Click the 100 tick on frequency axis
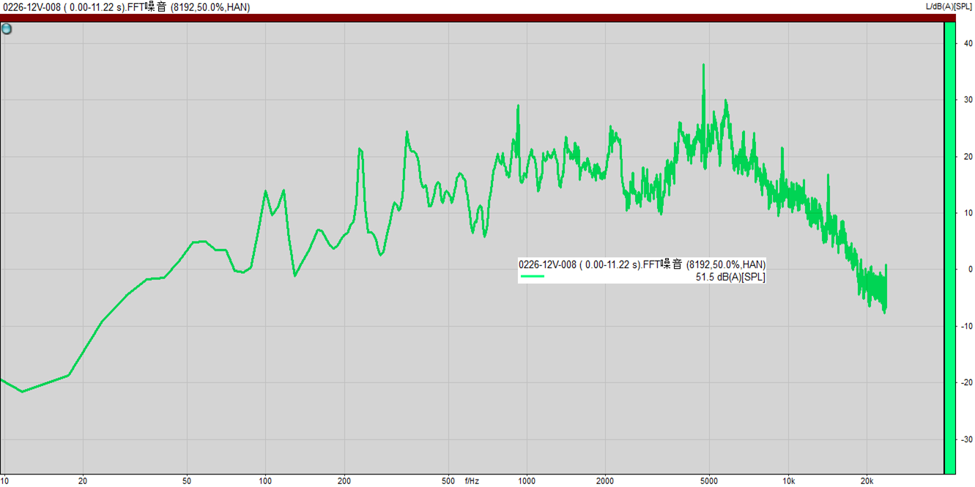 [x=265, y=481]
